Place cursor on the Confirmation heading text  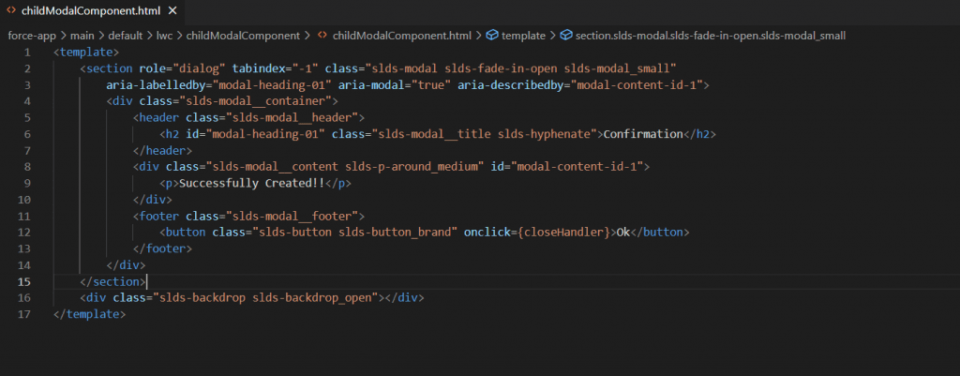pyautogui.click(x=641, y=134)
